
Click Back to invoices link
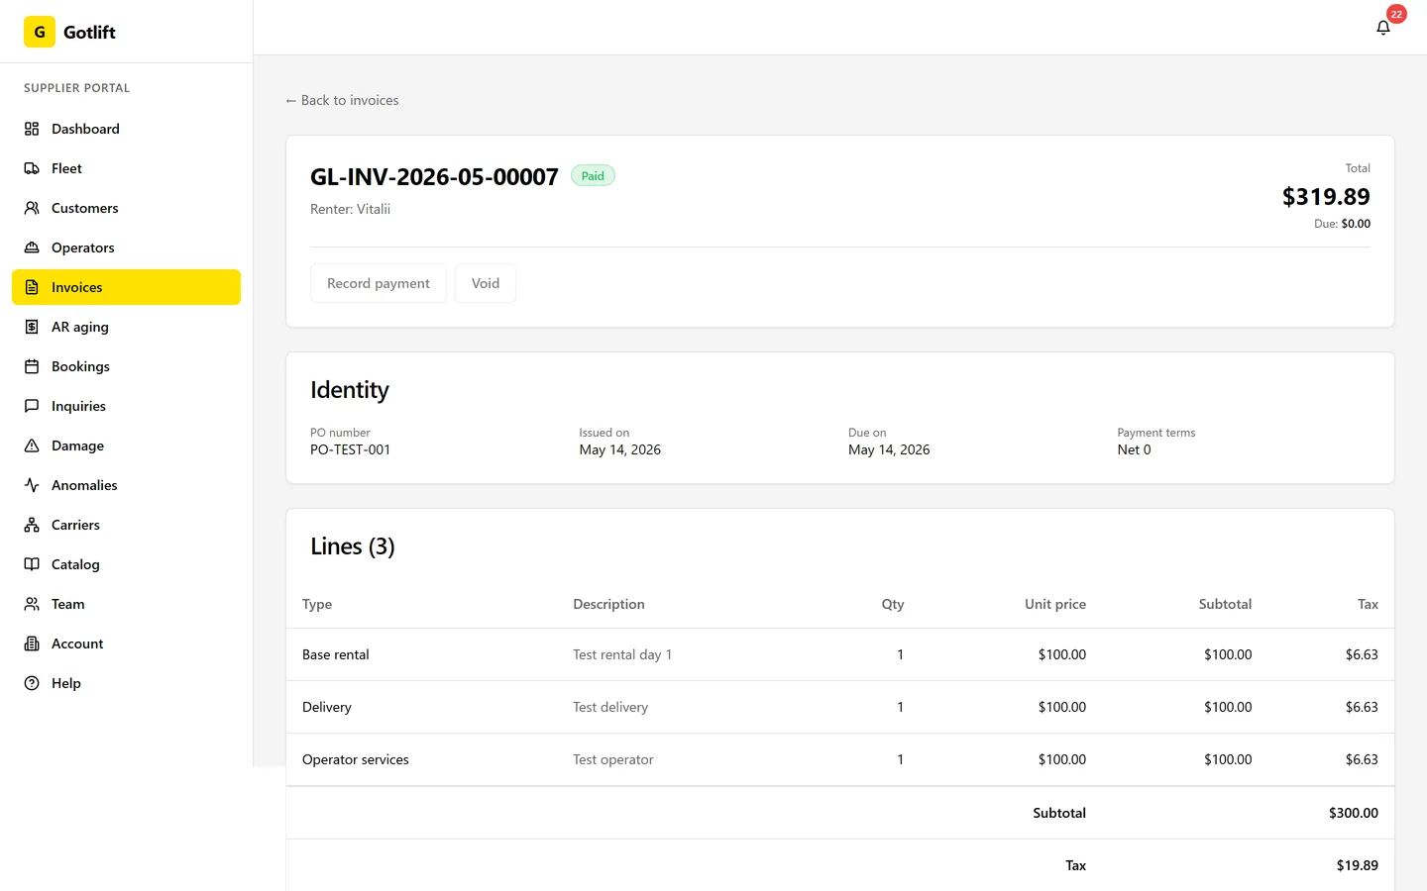pyautogui.click(x=342, y=100)
